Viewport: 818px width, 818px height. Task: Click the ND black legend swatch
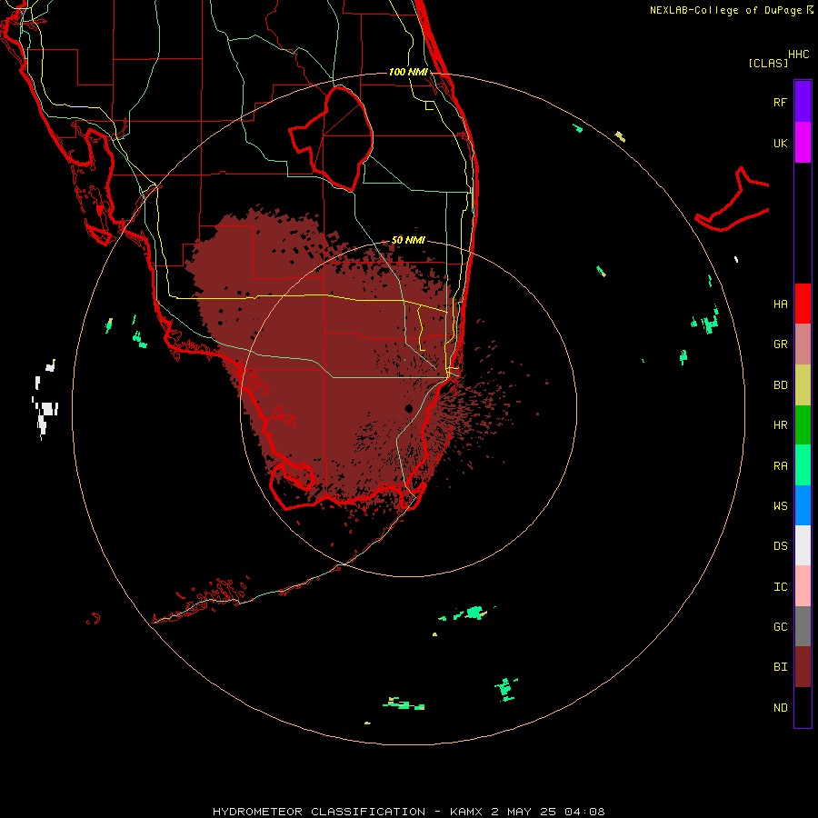click(x=803, y=707)
